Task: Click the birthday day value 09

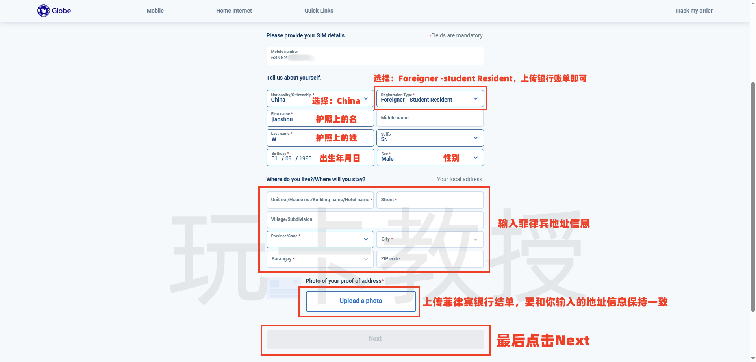Action: point(288,158)
